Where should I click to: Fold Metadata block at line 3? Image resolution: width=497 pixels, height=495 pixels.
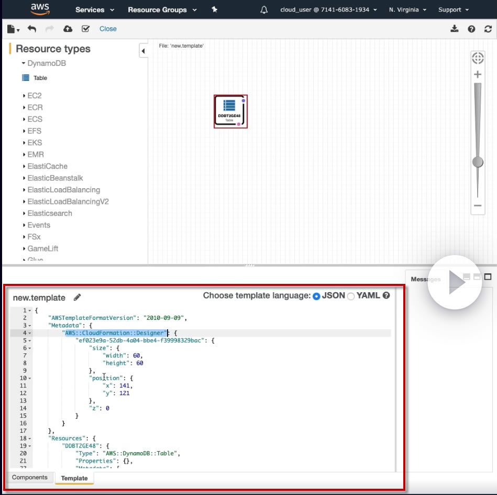pyautogui.click(x=30, y=326)
